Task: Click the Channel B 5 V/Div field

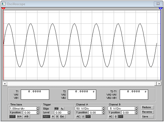Action: 121,108
